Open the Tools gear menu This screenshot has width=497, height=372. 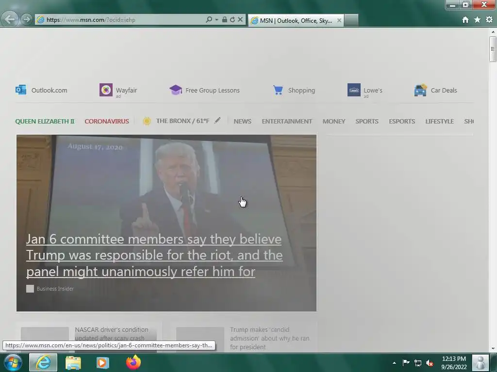[489, 19]
